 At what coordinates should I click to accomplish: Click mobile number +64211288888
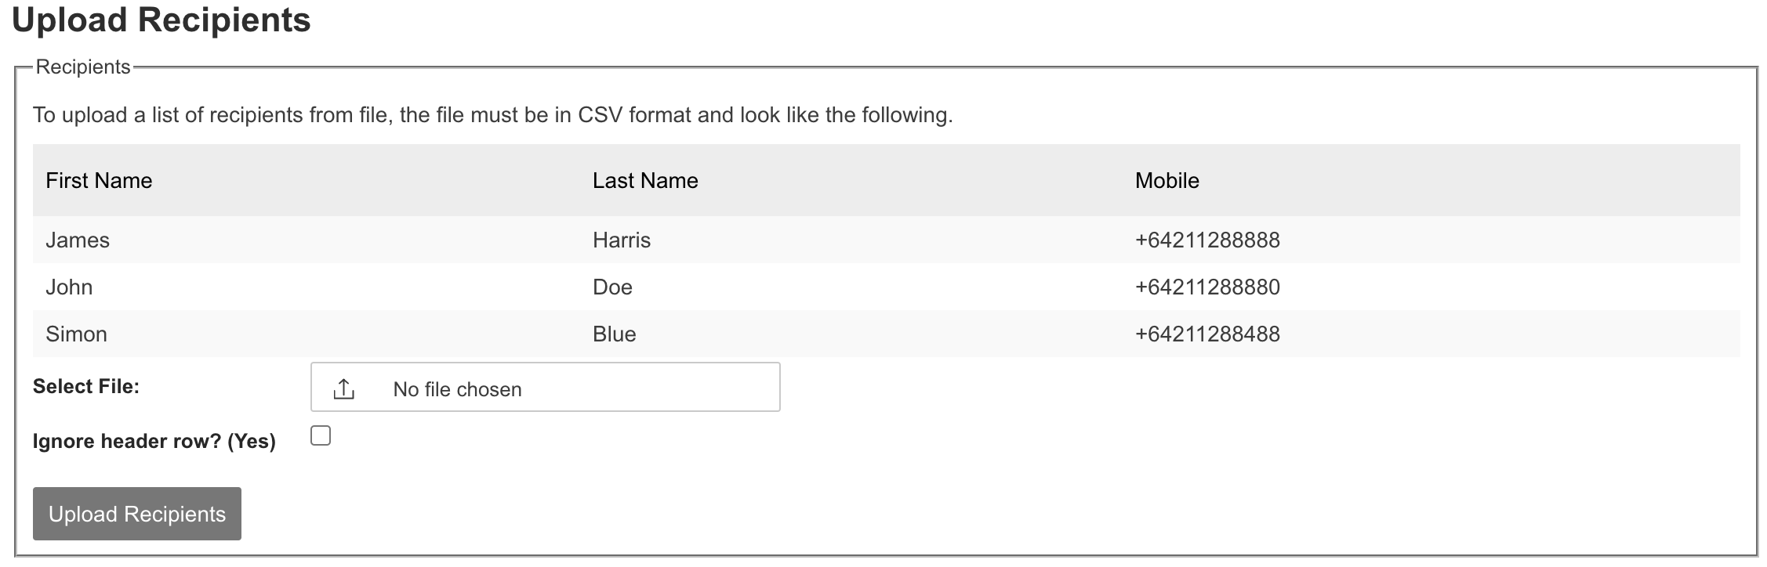click(1207, 240)
